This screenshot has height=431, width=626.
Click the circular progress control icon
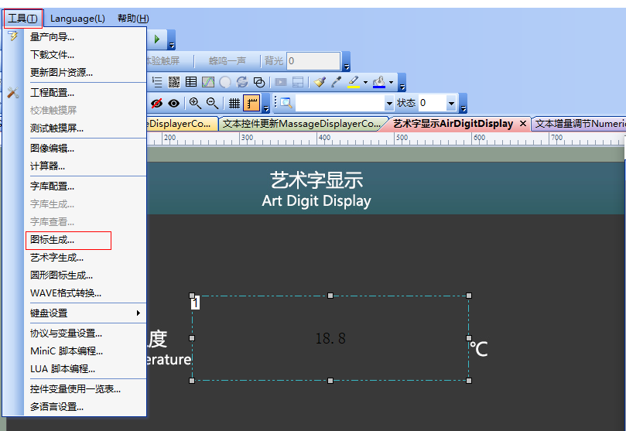click(225, 82)
